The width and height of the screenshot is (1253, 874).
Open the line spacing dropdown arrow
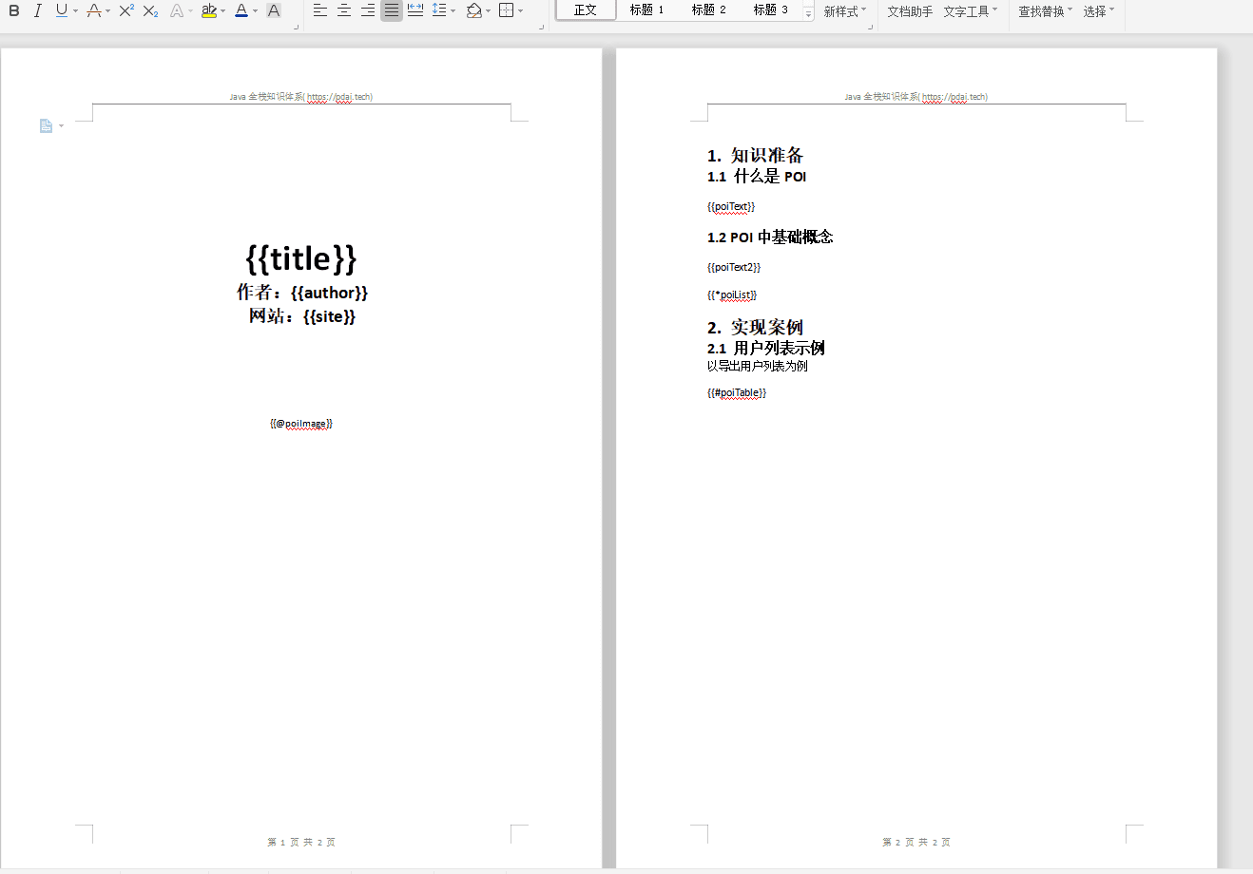pos(453,11)
